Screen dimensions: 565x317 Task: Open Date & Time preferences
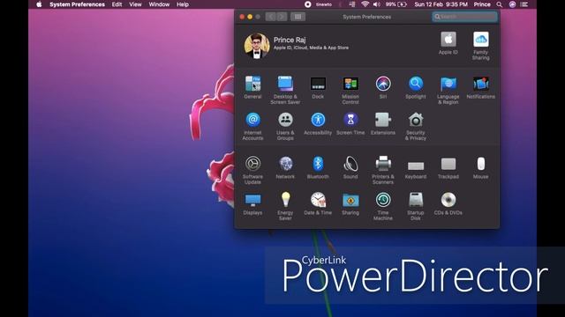click(318, 203)
